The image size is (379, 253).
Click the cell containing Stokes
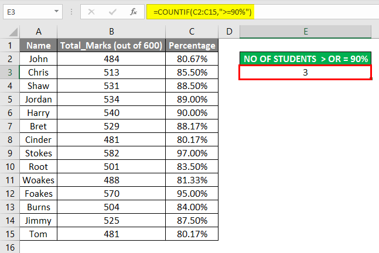(x=39, y=153)
